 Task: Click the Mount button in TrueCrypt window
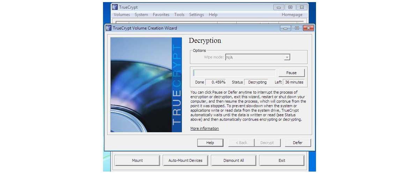[x=137, y=160]
